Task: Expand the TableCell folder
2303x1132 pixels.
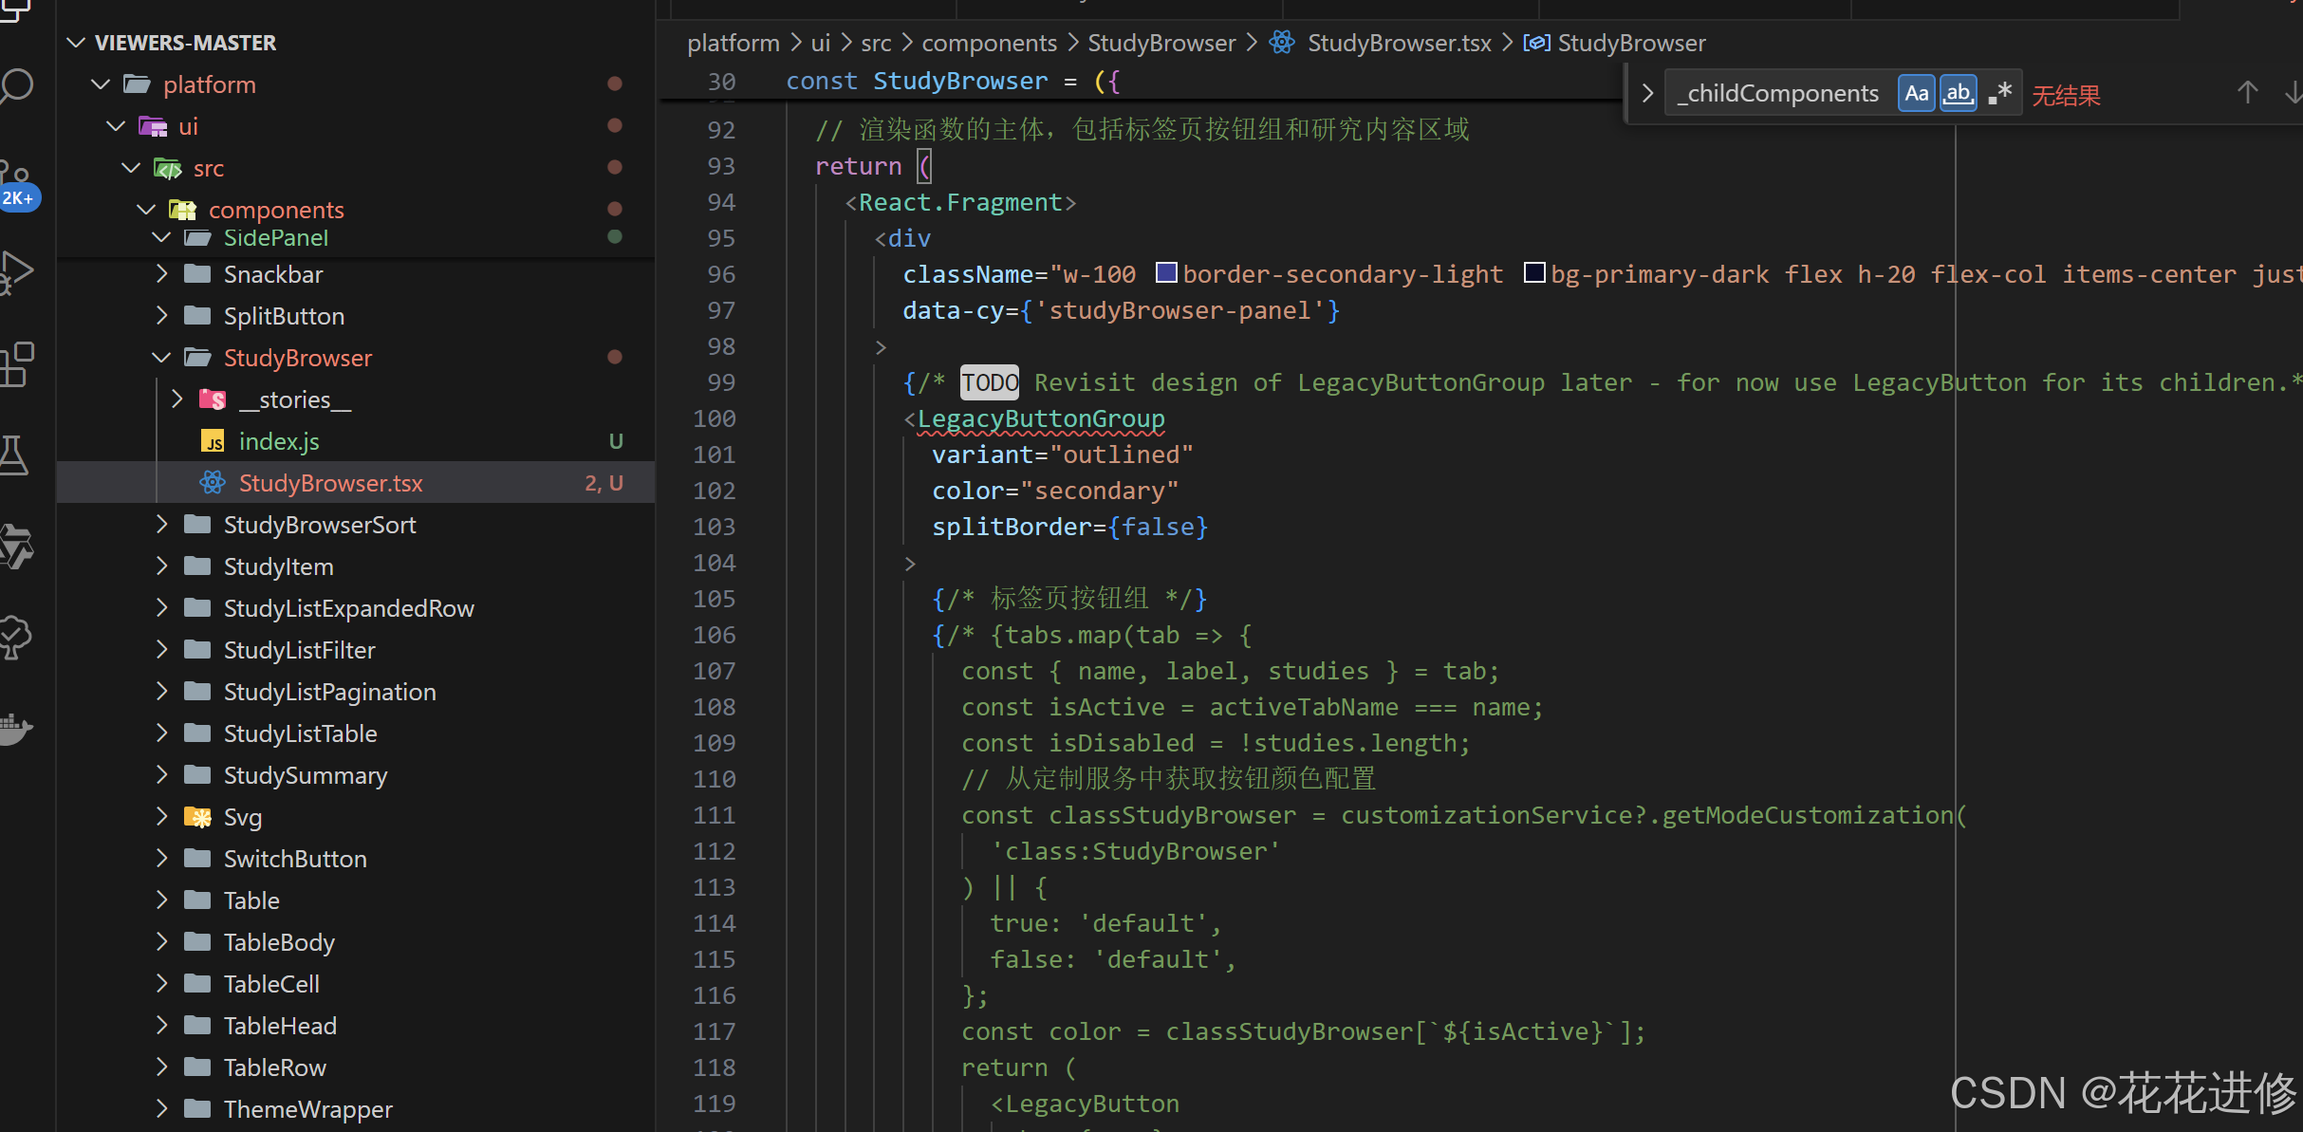Action: pos(161,984)
